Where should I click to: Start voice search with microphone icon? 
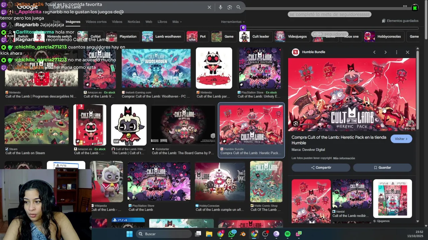220,7
